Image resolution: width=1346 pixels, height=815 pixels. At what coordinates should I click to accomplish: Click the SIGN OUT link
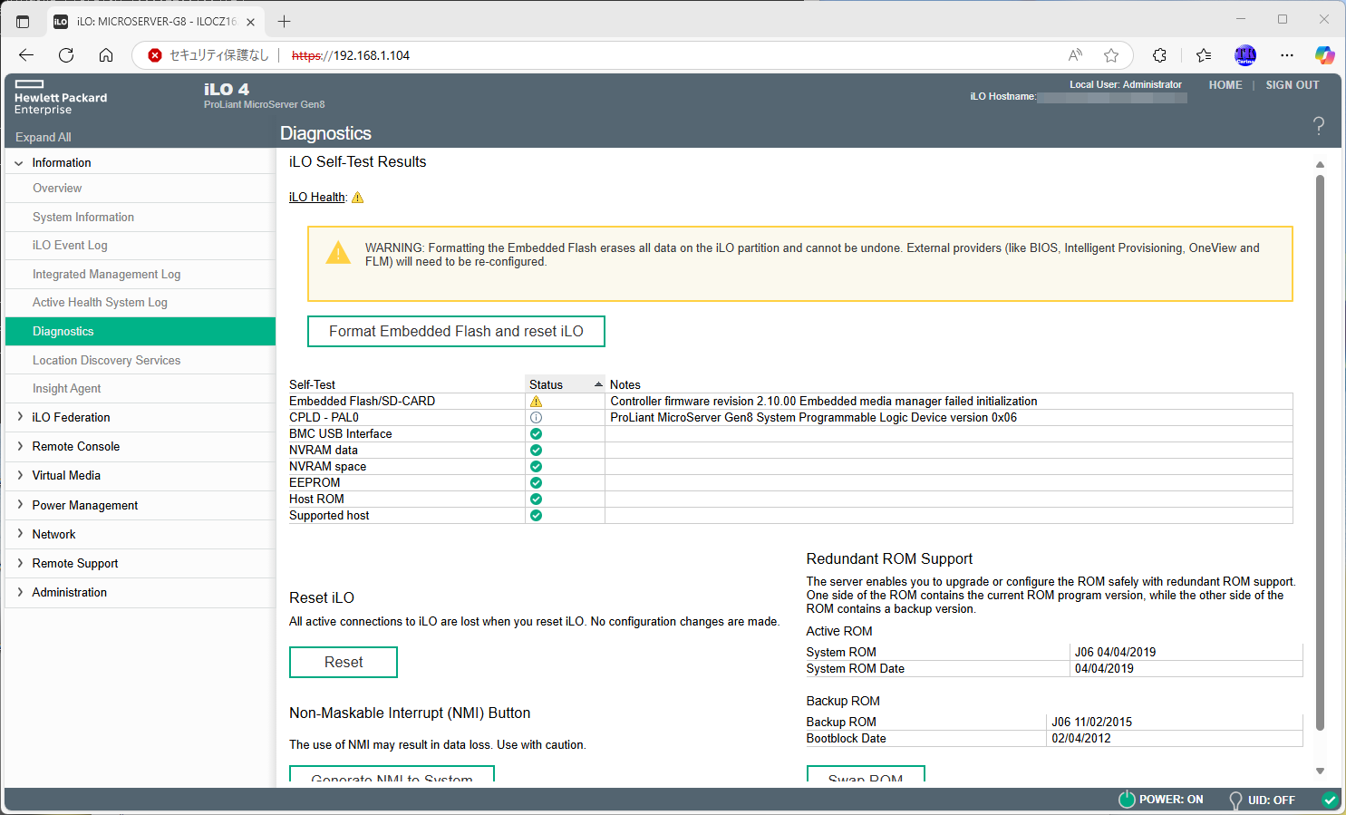[x=1292, y=85]
